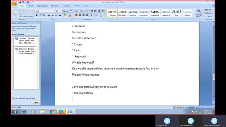
Task: Toggle italic formatting
Action: (40, 15)
